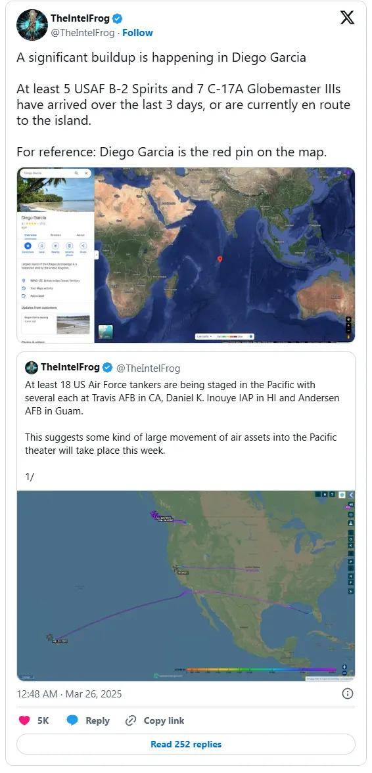Image resolution: width=372 pixels, height=773 pixels.
Task: Open the X logo link
Action: point(347,18)
